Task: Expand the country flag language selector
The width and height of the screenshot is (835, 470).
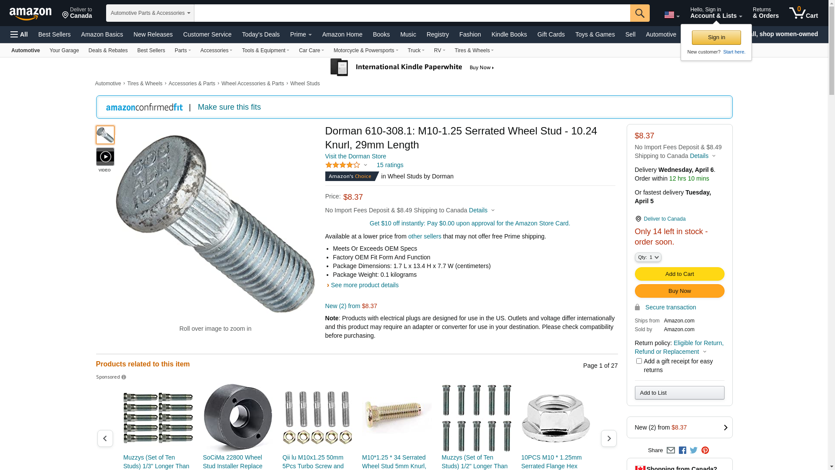Action: pos(671,15)
